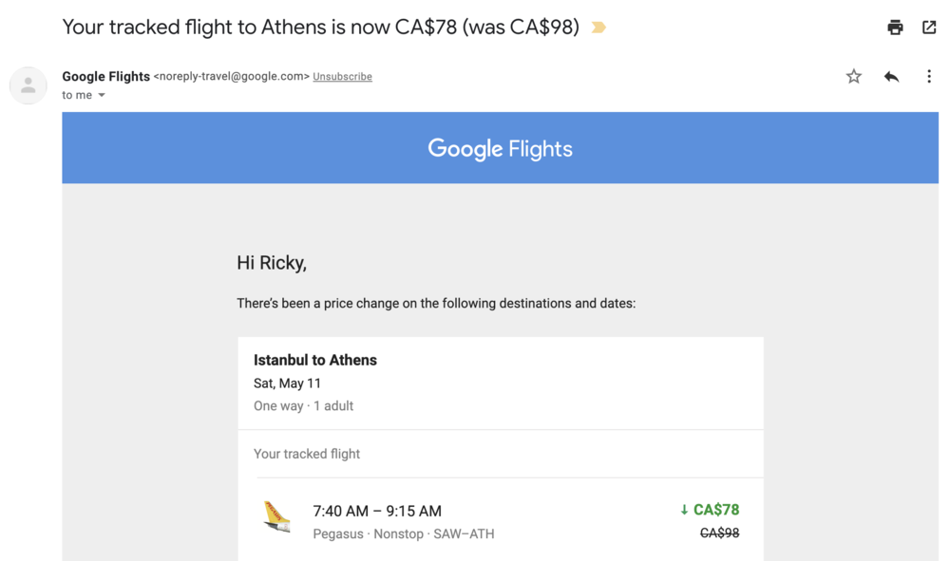The width and height of the screenshot is (950, 561).
Task: Click the Unsubscribe link
Action: [x=342, y=77]
